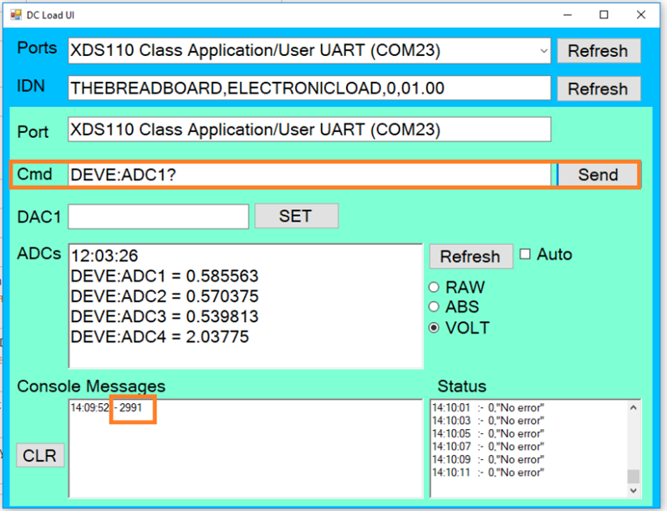The width and height of the screenshot is (667, 511).
Task: Refresh the ADCs readings
Action: click(470, 257)
